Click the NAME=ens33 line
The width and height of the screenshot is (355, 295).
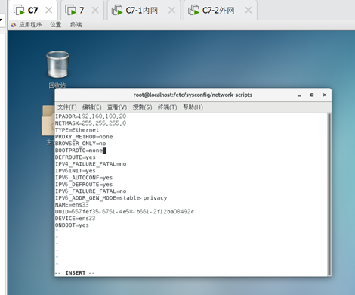72,205
